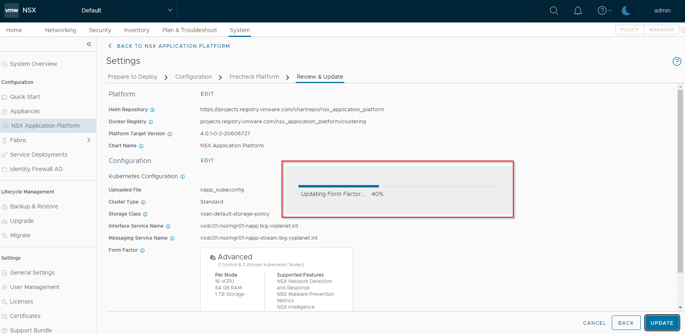
Task: Show info for Platform Target Version
Action: (x=170, y=134)
